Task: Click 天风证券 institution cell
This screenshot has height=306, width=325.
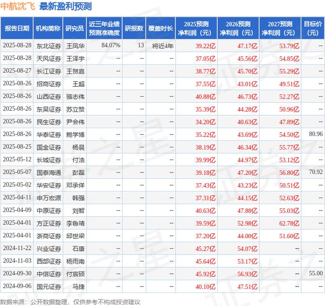Action: (49, 59)
